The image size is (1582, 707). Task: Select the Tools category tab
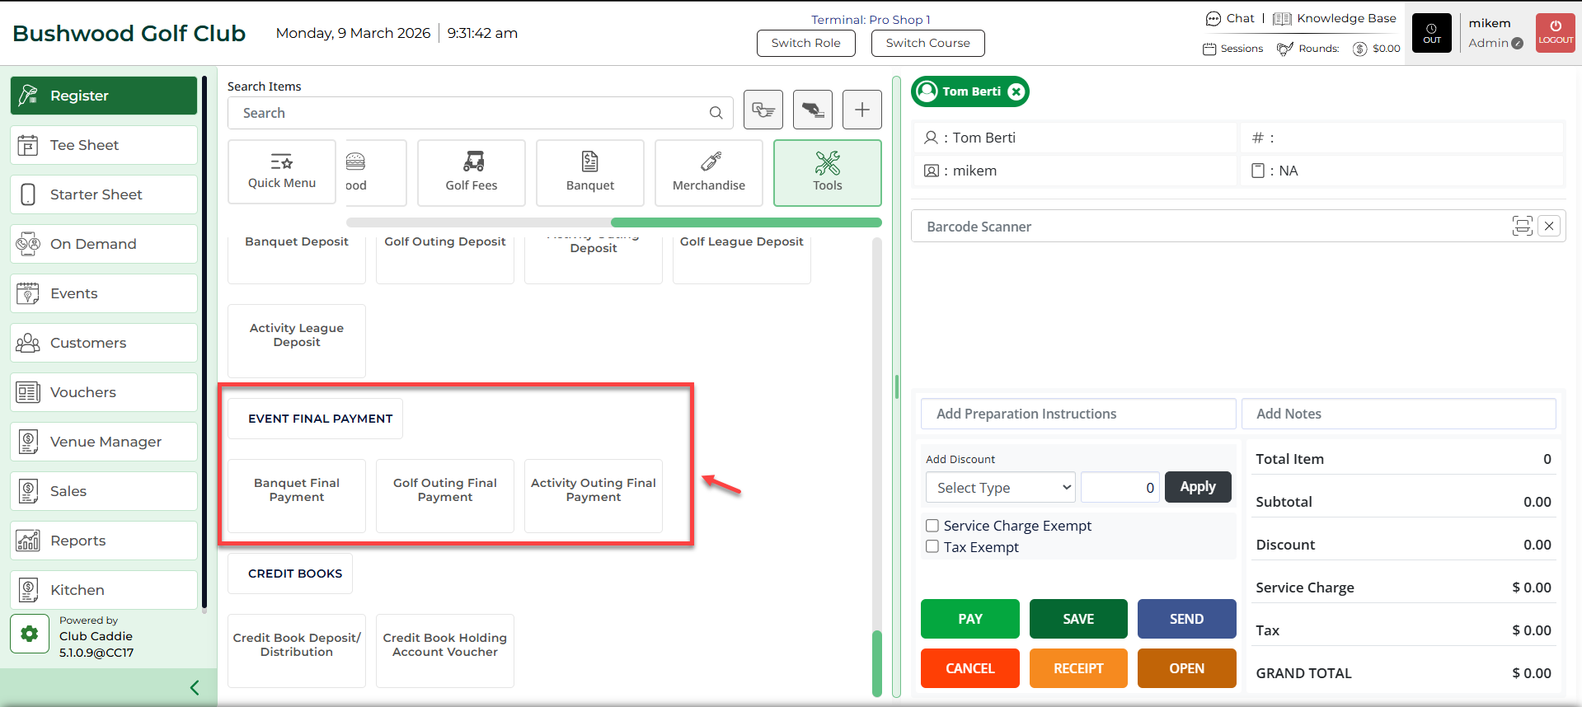pos(827,172)
